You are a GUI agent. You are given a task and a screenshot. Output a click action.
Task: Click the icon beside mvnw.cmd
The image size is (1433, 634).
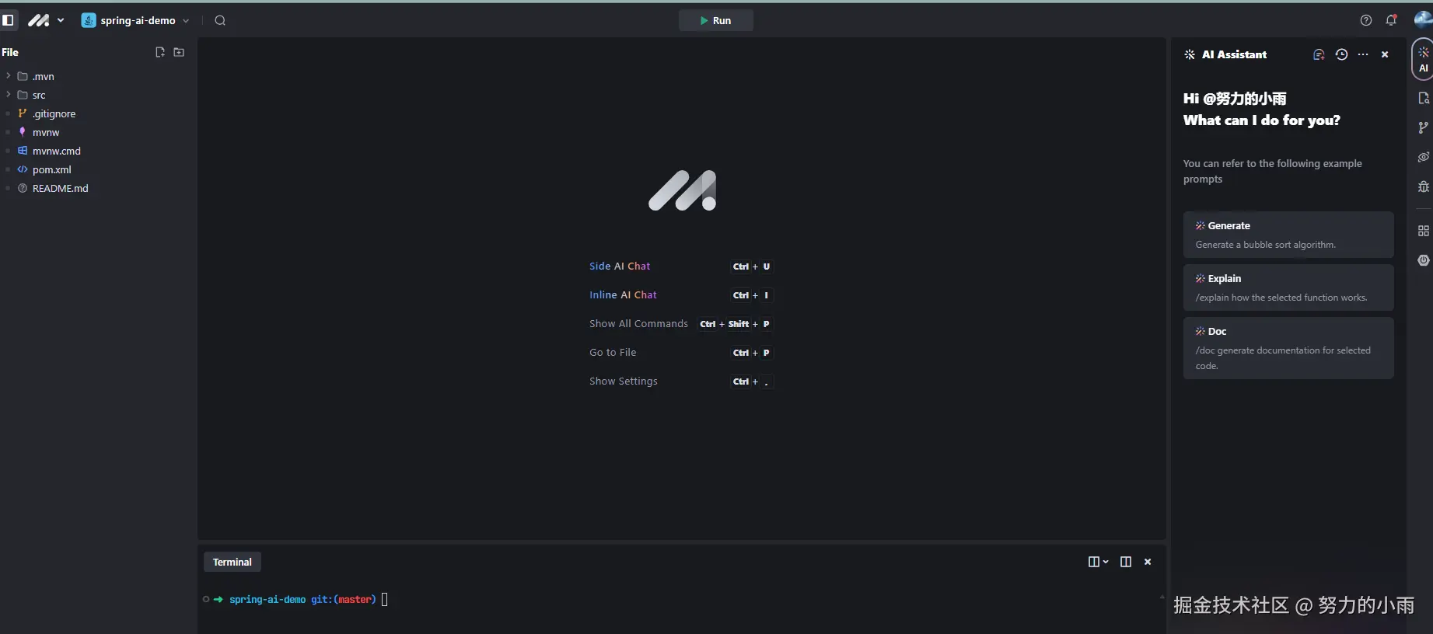(x=23, y=151)
